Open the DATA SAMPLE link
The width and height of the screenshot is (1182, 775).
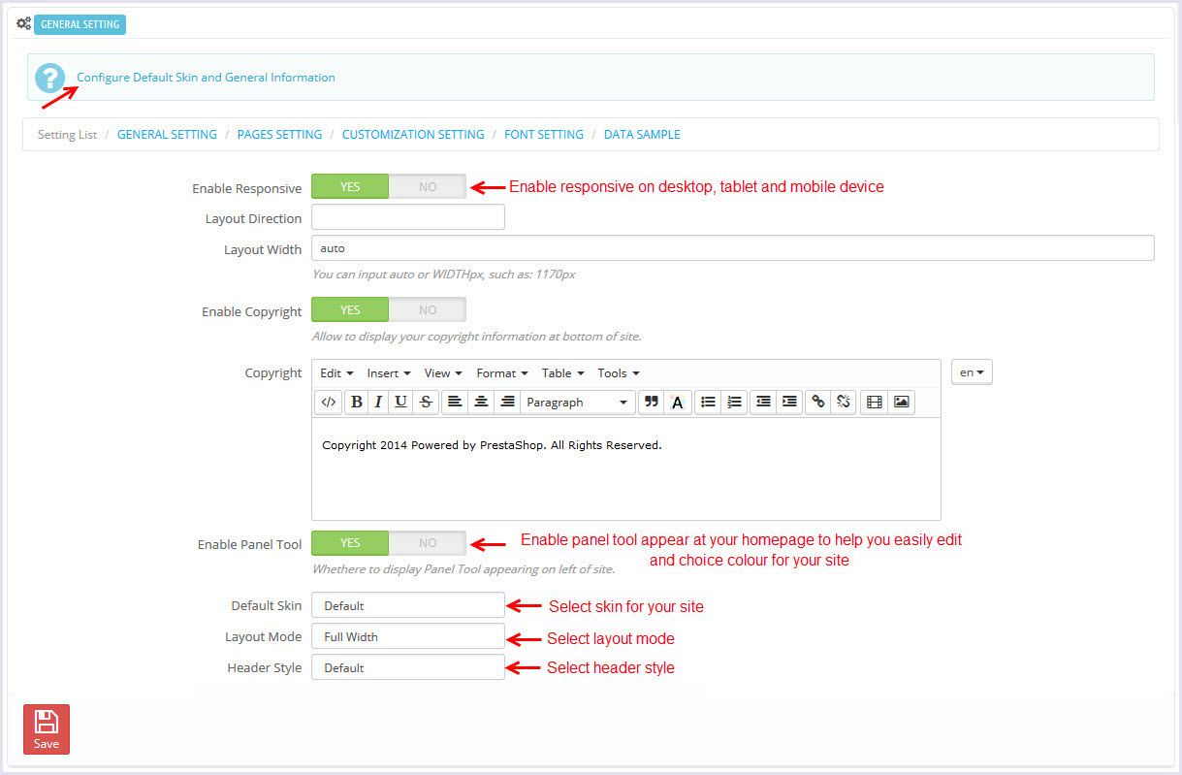pos(642,135)
